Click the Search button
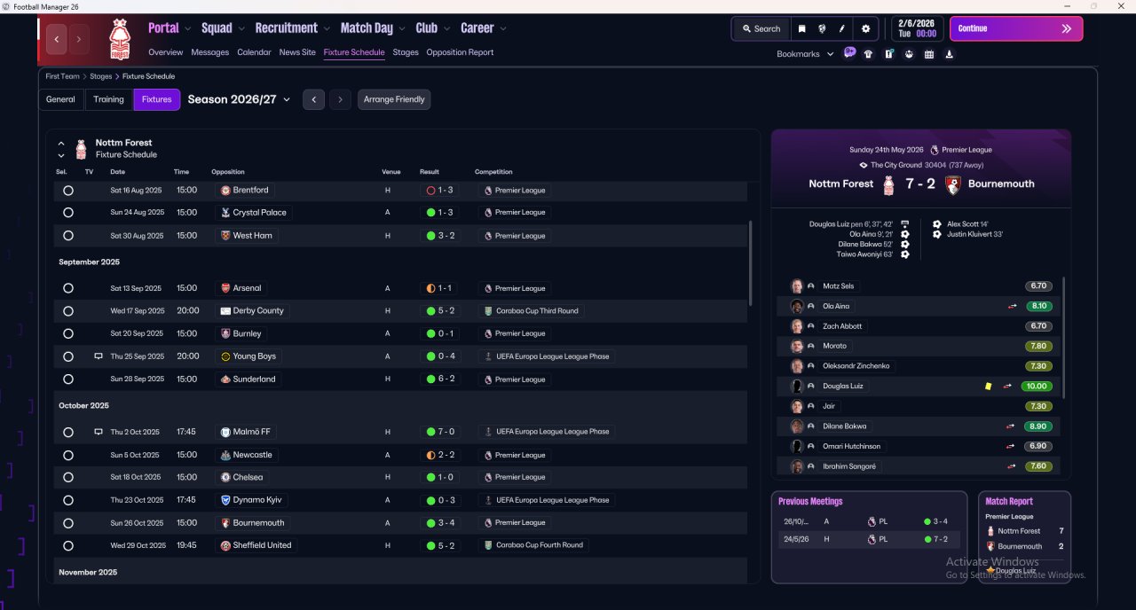 [761, 28]
